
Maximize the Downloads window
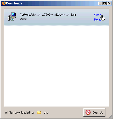[104, 3]
